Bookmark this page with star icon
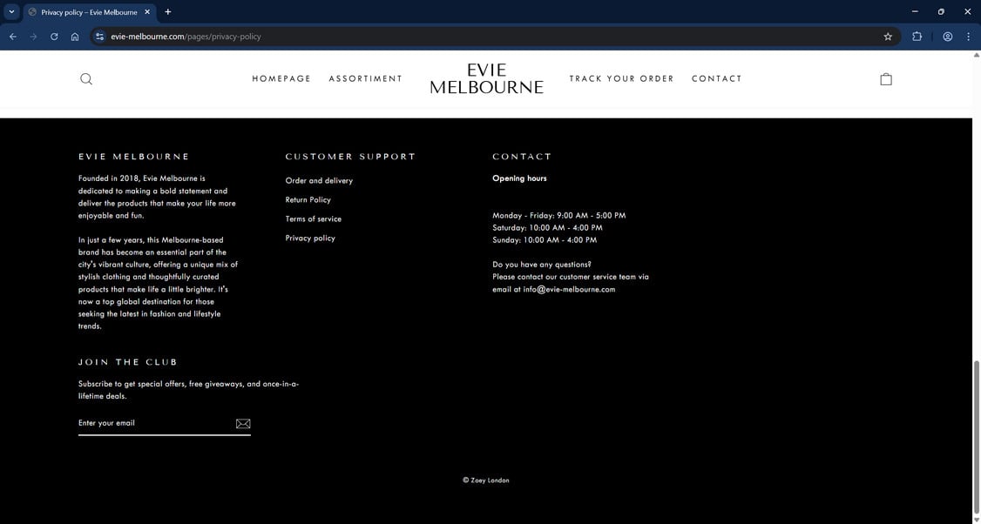Screen dimensions: 981x524 click(888, 37)
